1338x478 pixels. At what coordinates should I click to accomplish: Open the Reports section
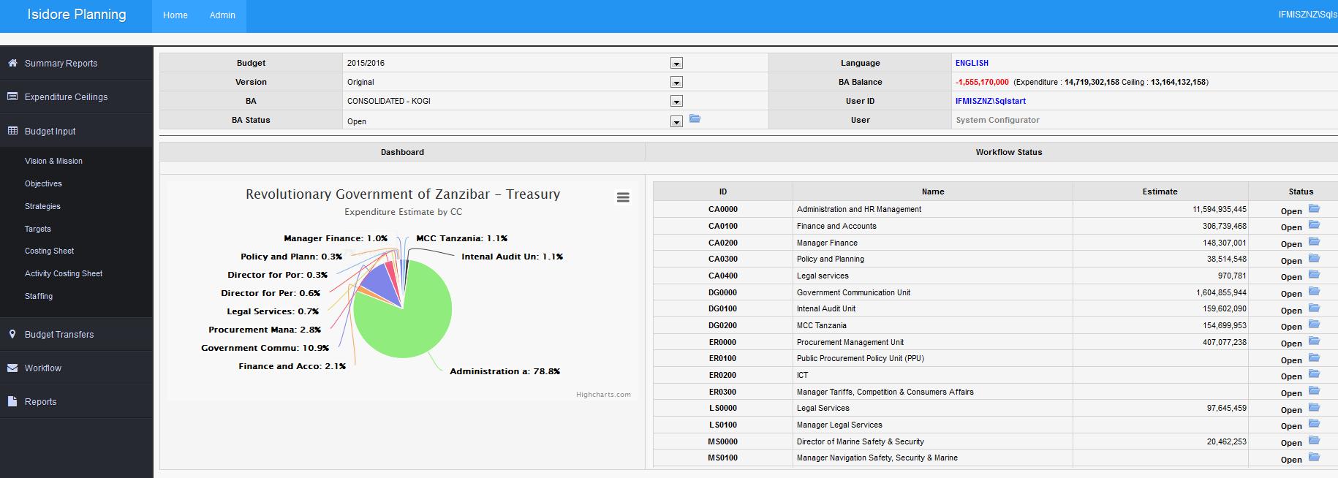click(x=76, y=402)
